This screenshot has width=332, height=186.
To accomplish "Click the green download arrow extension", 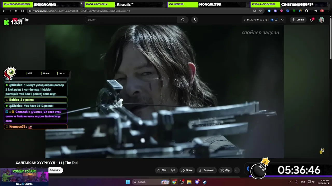I will tap(294, 11).
